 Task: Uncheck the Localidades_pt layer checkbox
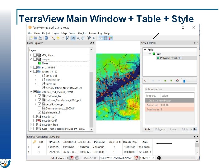click(40, 104)
